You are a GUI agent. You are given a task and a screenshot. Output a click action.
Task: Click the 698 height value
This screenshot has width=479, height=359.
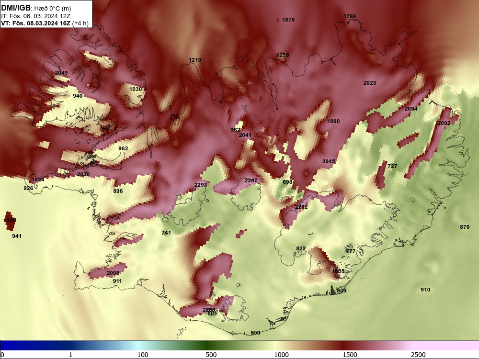point(287,182)
